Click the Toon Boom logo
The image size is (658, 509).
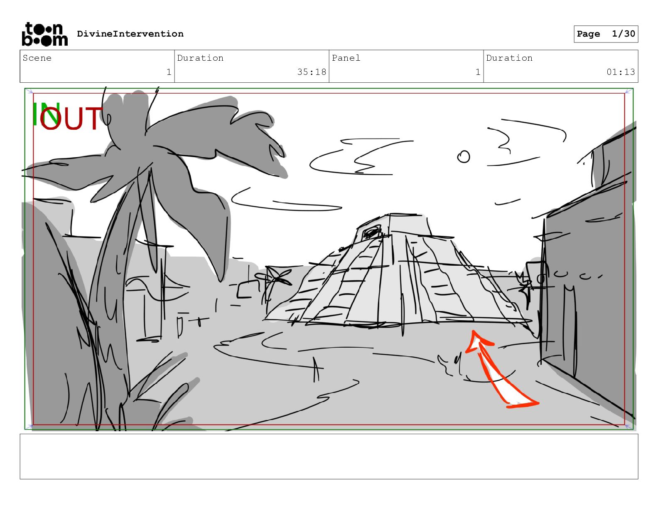pos(44,34)
